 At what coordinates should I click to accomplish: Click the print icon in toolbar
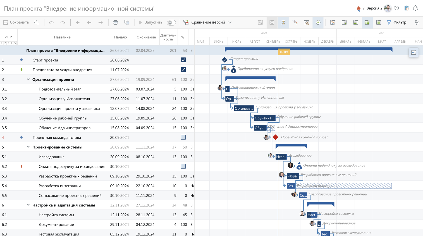point(115,23)
